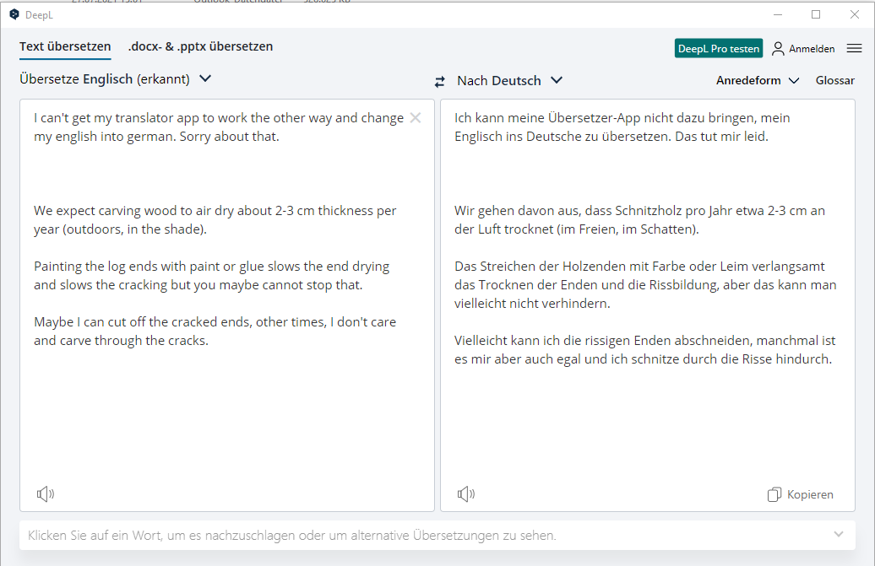
Task: Click the word 'Übersetzer-App' in translation
Action: 594,118
